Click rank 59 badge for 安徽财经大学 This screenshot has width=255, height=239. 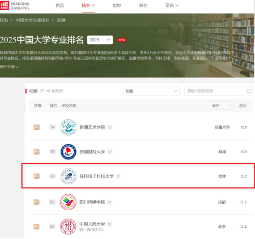pos(53,152)
